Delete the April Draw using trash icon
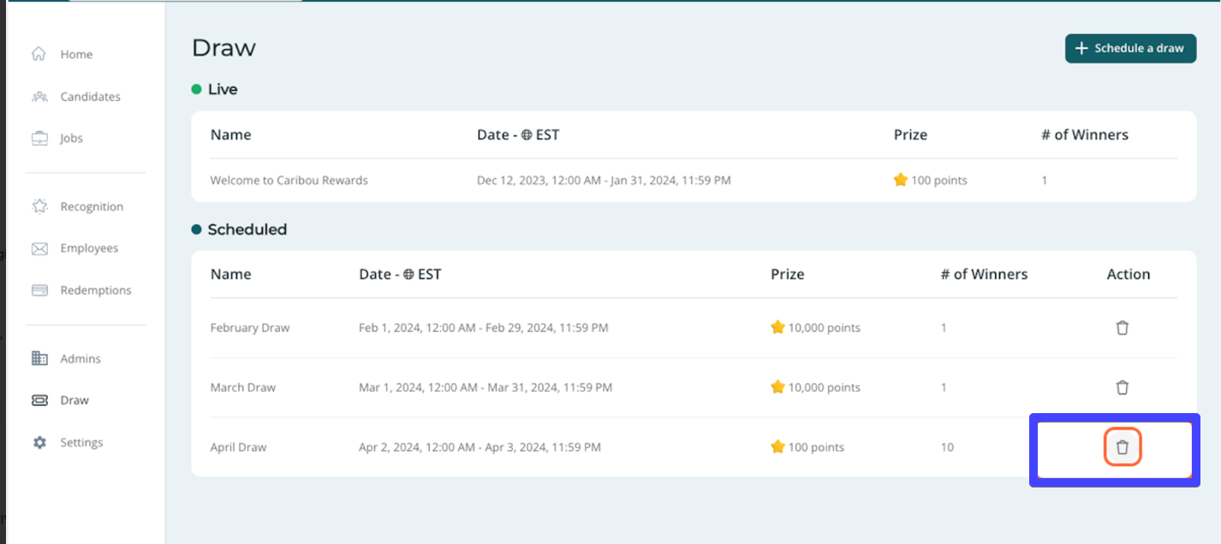 pyautogui.click(x=1122, y=447)
